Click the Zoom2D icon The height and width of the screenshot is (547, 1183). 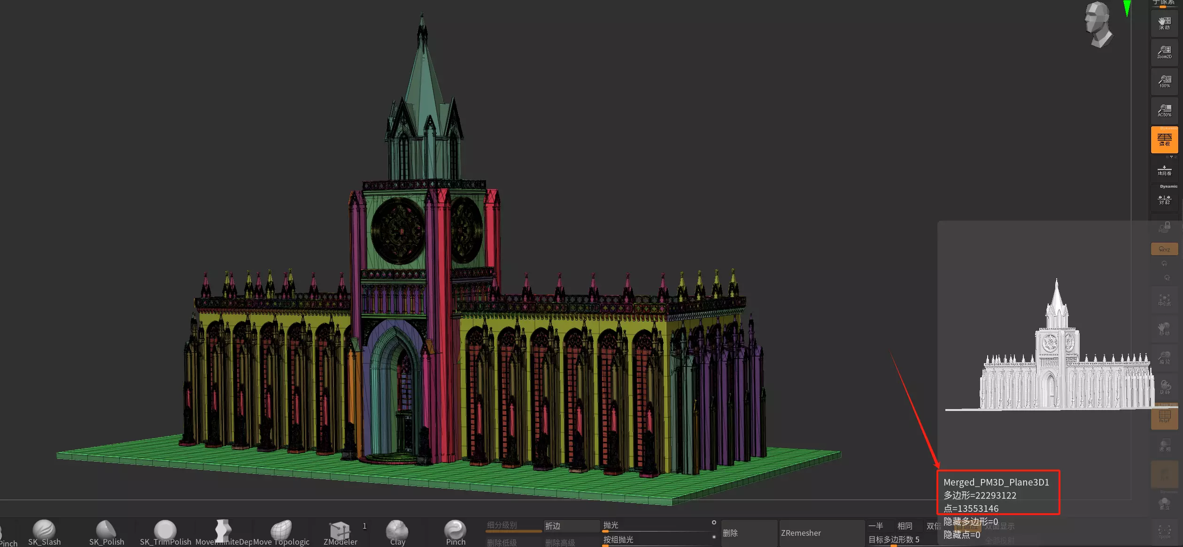1164,53
